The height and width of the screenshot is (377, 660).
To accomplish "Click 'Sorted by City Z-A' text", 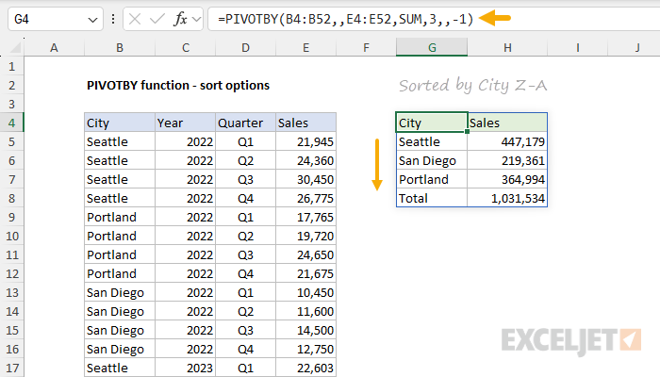I will [472, 86].
